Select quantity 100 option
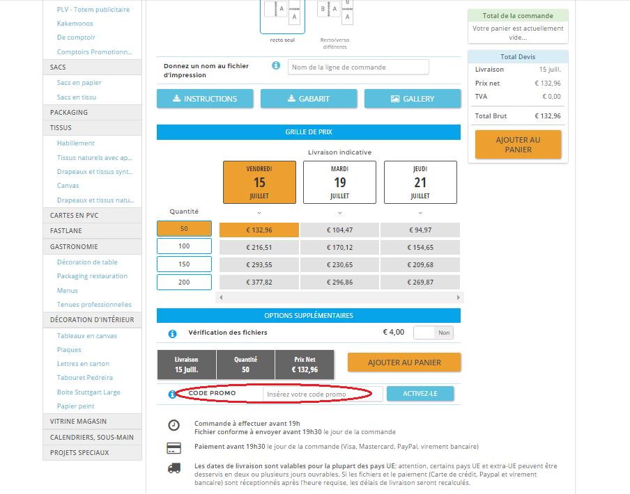The height and width of the screenshot is (494, 630). tap(184, 246)
